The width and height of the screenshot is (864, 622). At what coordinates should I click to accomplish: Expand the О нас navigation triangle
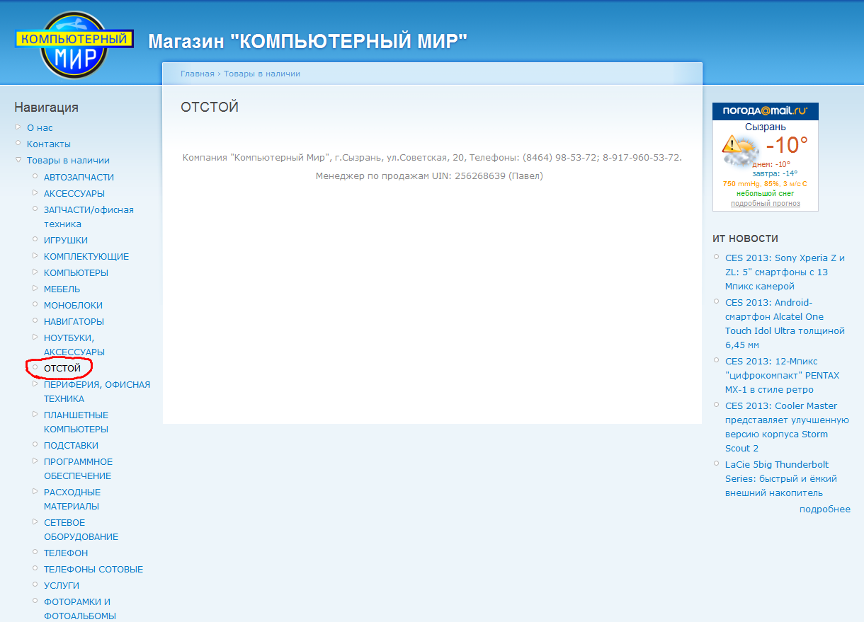[x=18, y=127]
